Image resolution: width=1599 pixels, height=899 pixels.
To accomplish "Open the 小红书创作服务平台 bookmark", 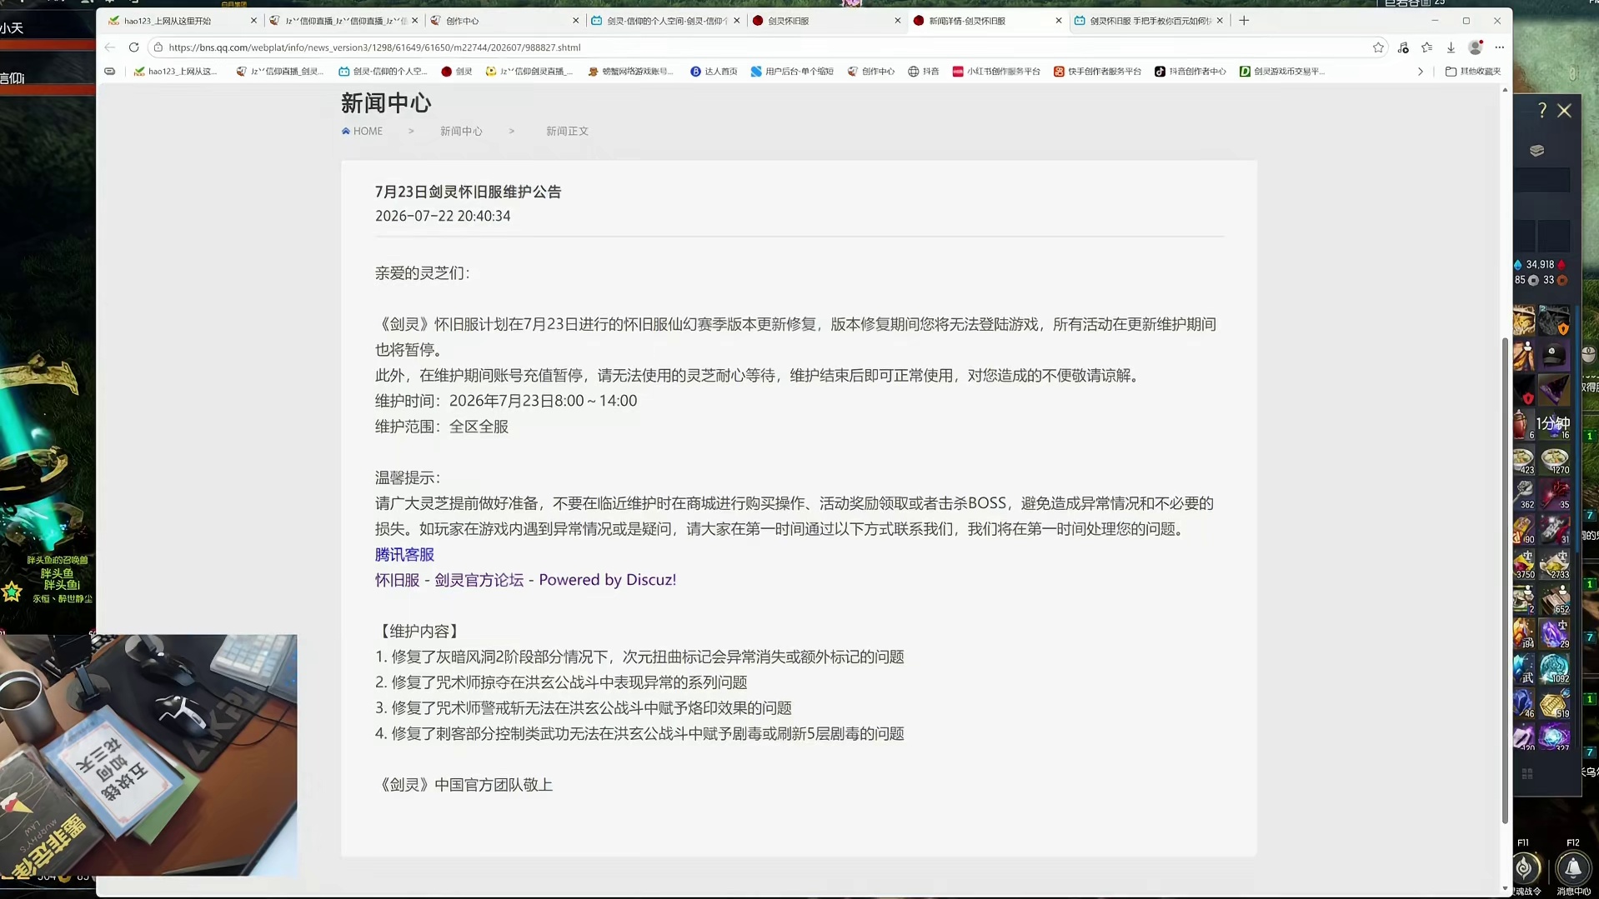I will point(996,72).
